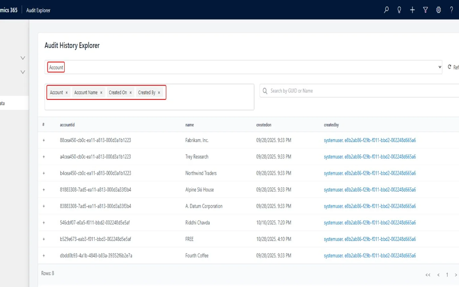Collapse the first sidebar chevron group
459x287 pixels.
pyautogui.click(x=23, y=58)
